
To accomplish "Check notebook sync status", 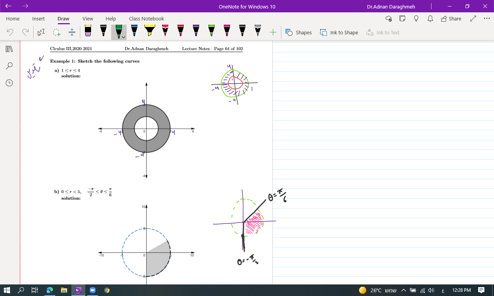I will click(x=389, y=18).
